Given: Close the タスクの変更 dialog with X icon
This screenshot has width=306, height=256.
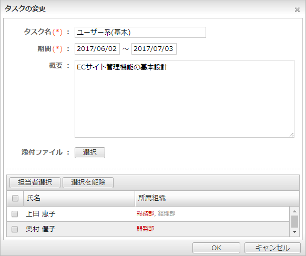Looking at the screenshot, I should (297, 9).
